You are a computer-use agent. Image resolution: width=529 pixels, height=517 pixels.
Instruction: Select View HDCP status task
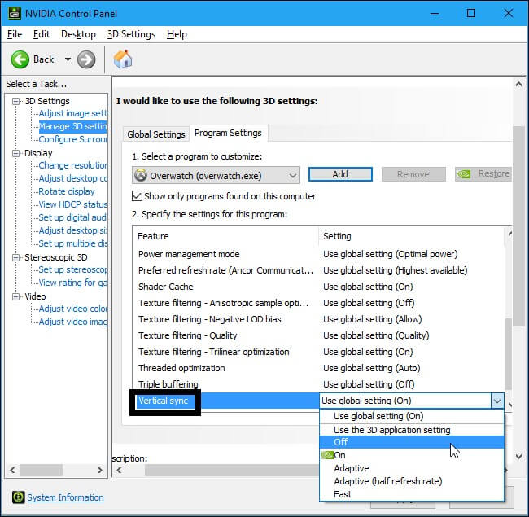click(72, 204)
